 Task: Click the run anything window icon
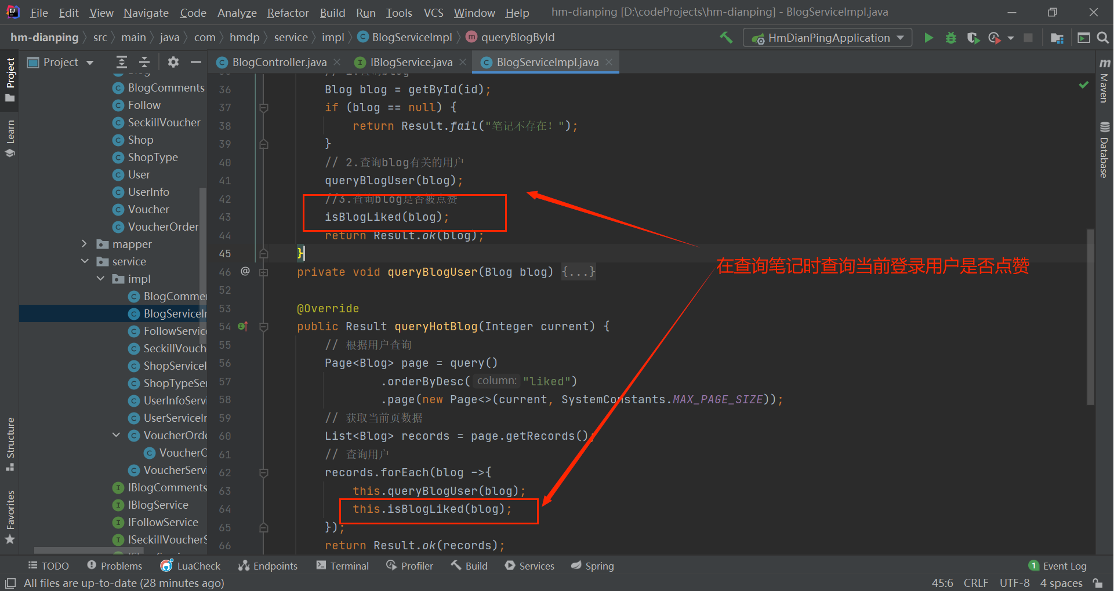point(1083,38)
